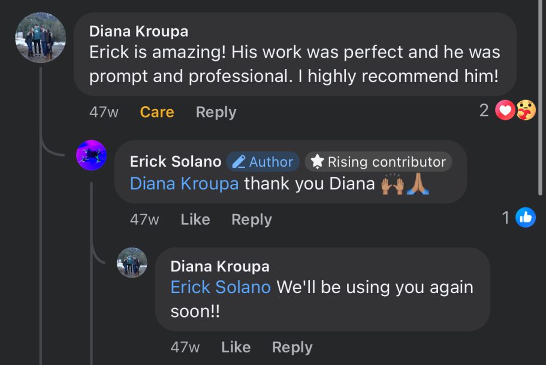
Task: Reply to Erick Solano's comment
Action: [x=252, y=219]
